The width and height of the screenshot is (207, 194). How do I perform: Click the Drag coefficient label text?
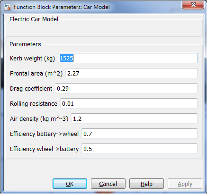31,89
